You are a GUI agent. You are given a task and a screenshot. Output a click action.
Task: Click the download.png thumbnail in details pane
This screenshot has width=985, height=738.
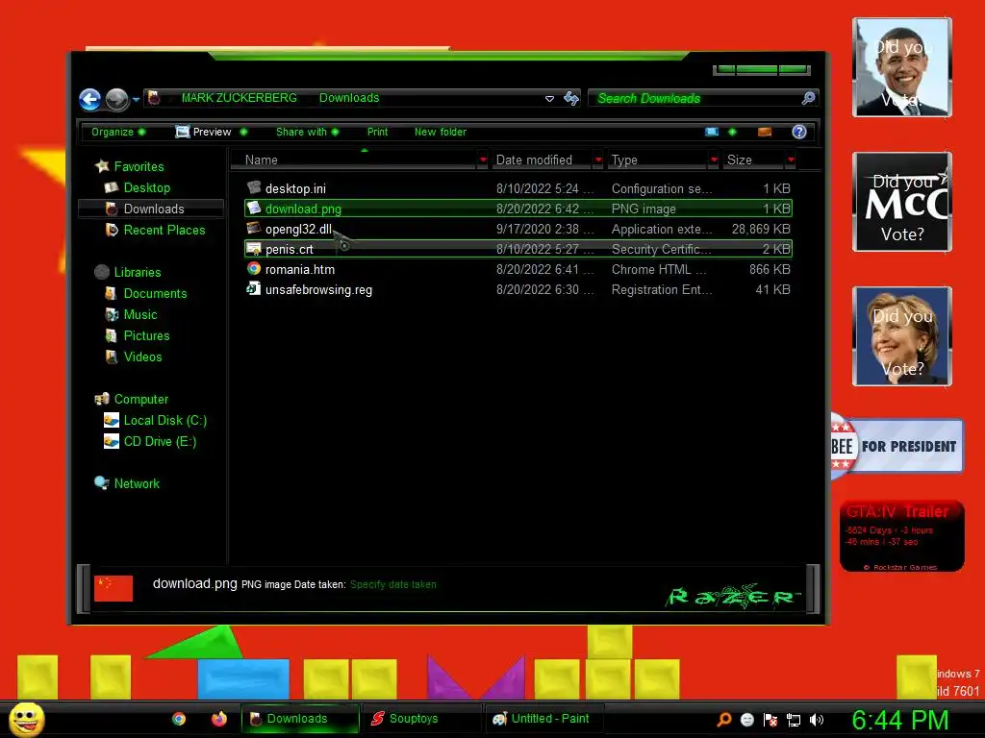[x=114, y=588]
